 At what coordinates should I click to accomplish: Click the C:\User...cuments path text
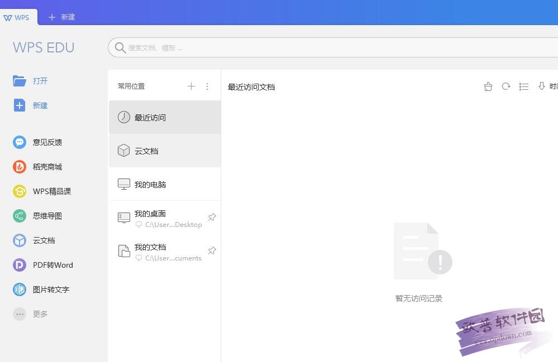(173, 258)
